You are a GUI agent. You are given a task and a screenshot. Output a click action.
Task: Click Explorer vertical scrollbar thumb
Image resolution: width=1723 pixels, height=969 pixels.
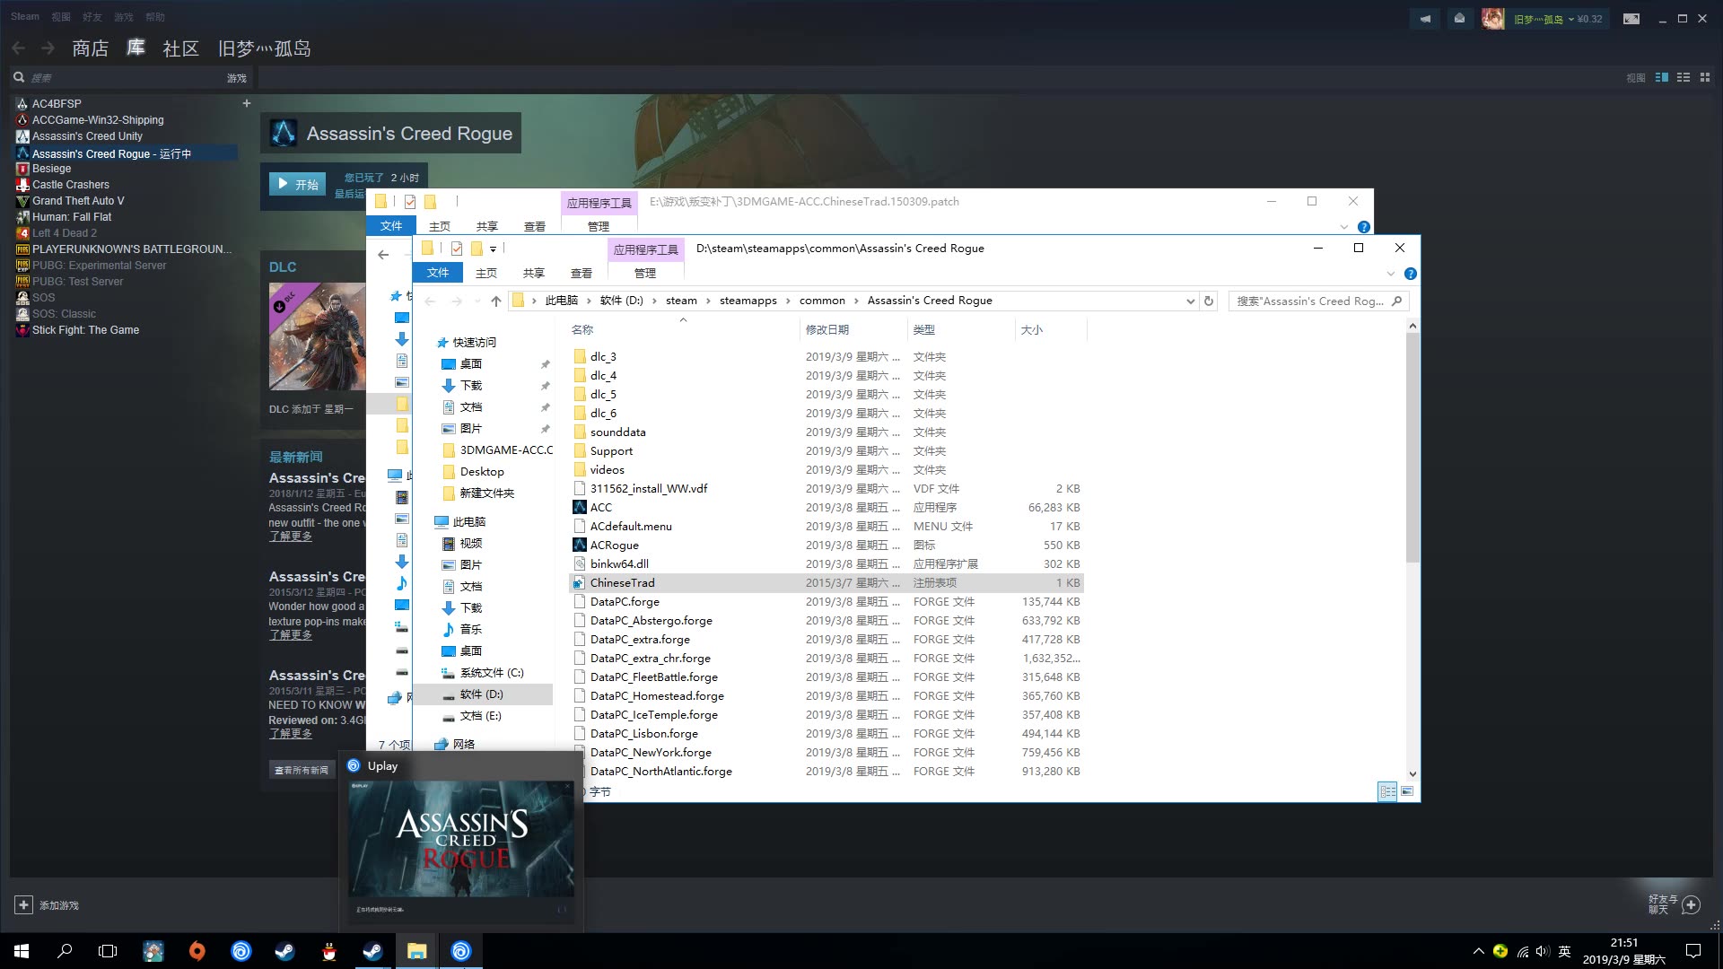point(1413,447)
